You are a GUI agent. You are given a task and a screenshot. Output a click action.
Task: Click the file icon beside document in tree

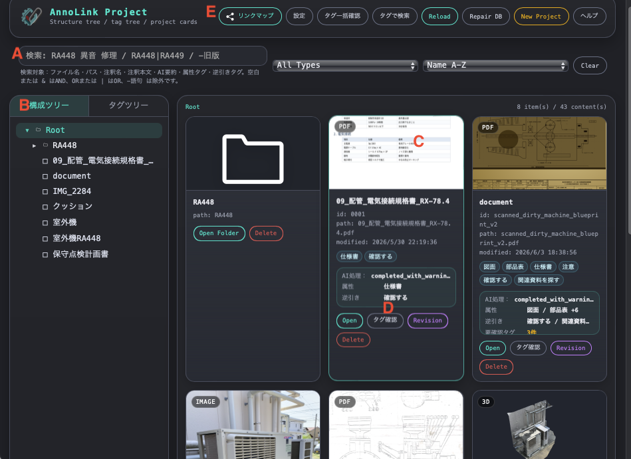click(x=45, y=177)
